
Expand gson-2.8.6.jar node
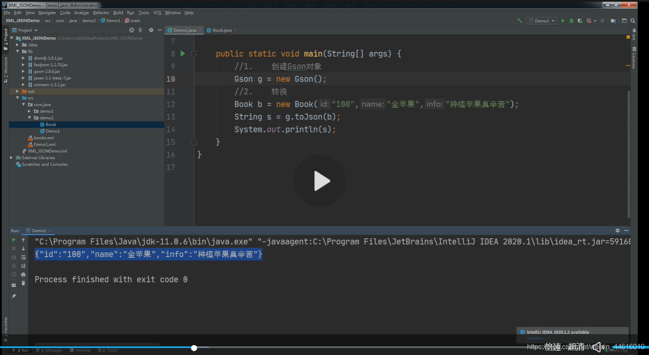click(x=23, y=71)
